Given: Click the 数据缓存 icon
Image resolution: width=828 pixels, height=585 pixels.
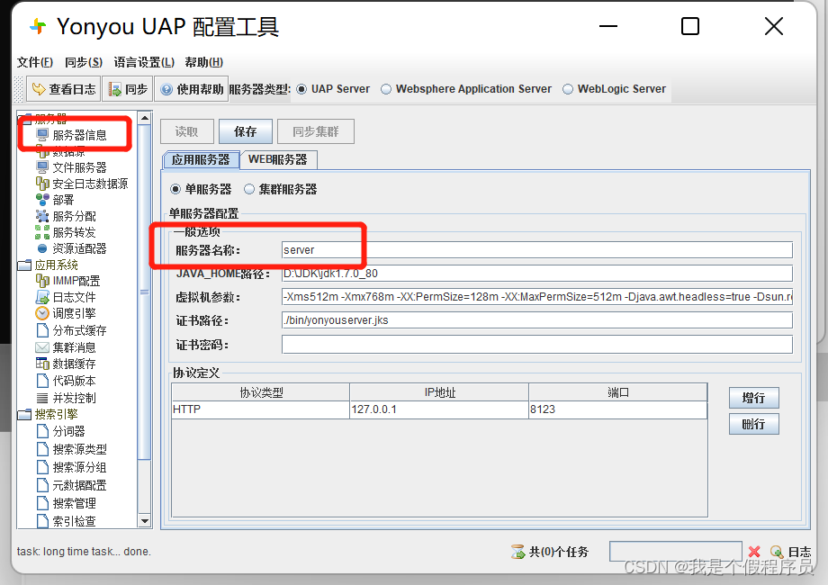Looking at the screenshot, I should tap(42, 364).
